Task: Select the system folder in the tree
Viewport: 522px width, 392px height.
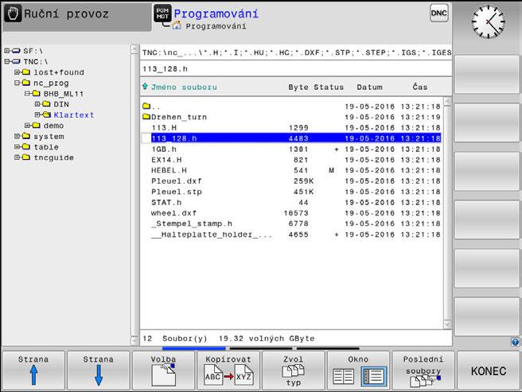Action: (49, 136)
